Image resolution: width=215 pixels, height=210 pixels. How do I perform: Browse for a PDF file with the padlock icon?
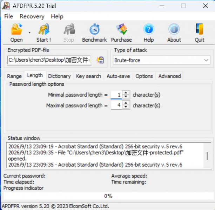click(x=100, y=60)
